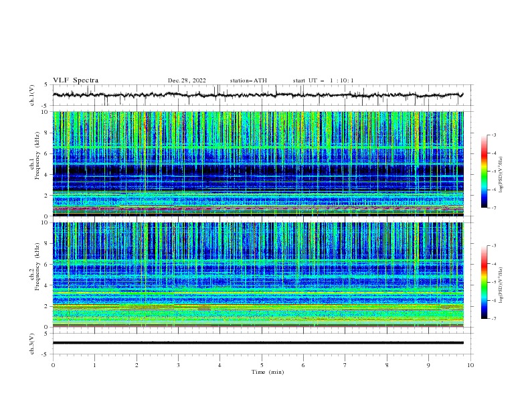Screen dimensions: 530x410
Task: Click the ch.1 spectrogram color bar
Action: [x=484, y=172]
